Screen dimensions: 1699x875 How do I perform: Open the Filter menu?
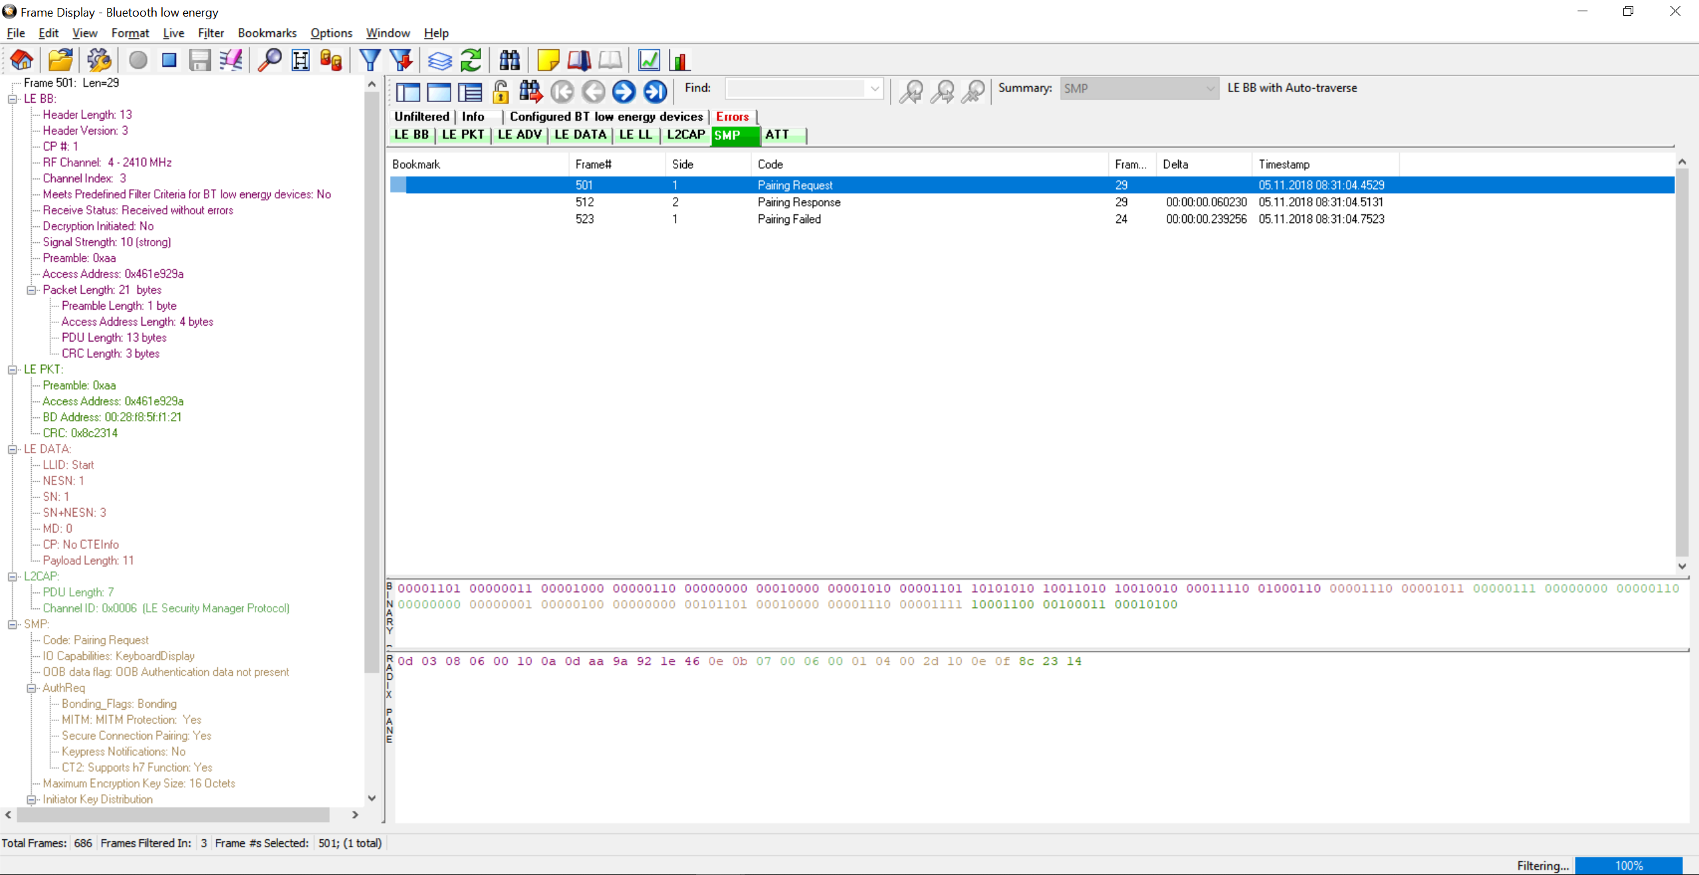(211, 33)
